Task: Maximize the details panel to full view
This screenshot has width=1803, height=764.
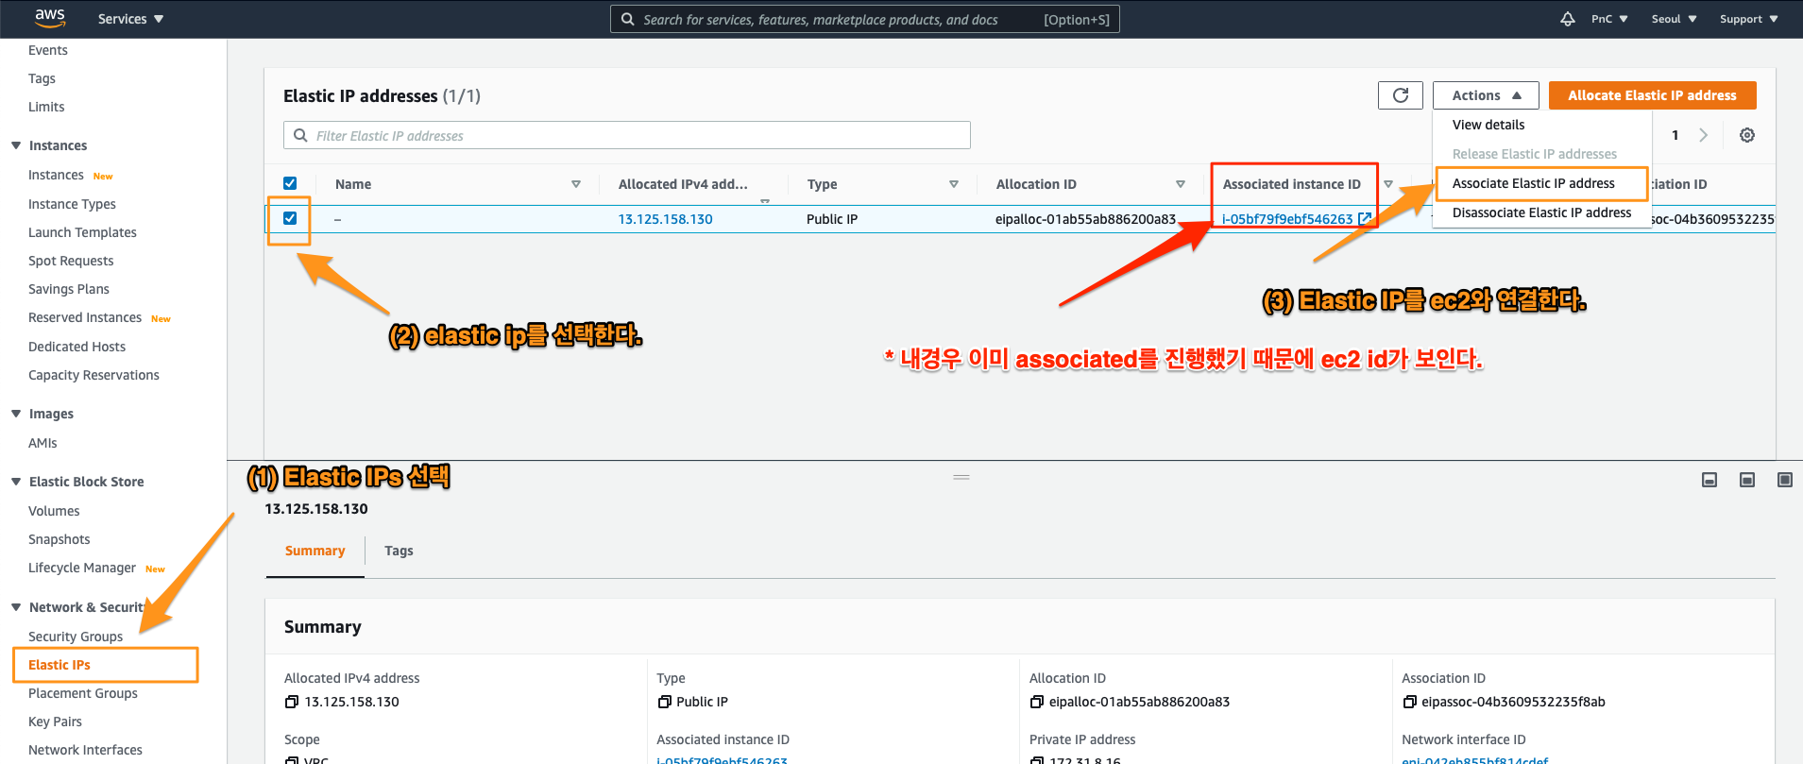Action: tap(1784, 480)
